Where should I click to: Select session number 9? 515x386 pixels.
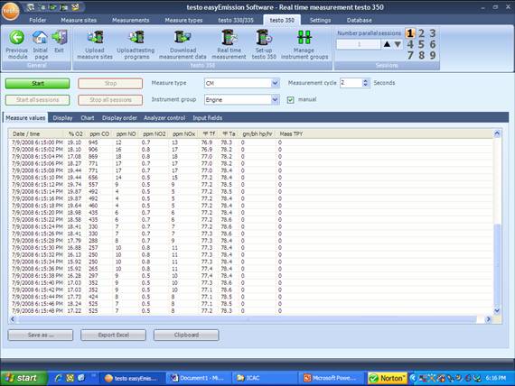(433, 55)
